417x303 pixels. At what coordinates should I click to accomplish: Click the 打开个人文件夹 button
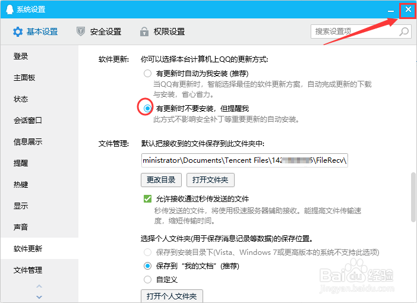172,296
